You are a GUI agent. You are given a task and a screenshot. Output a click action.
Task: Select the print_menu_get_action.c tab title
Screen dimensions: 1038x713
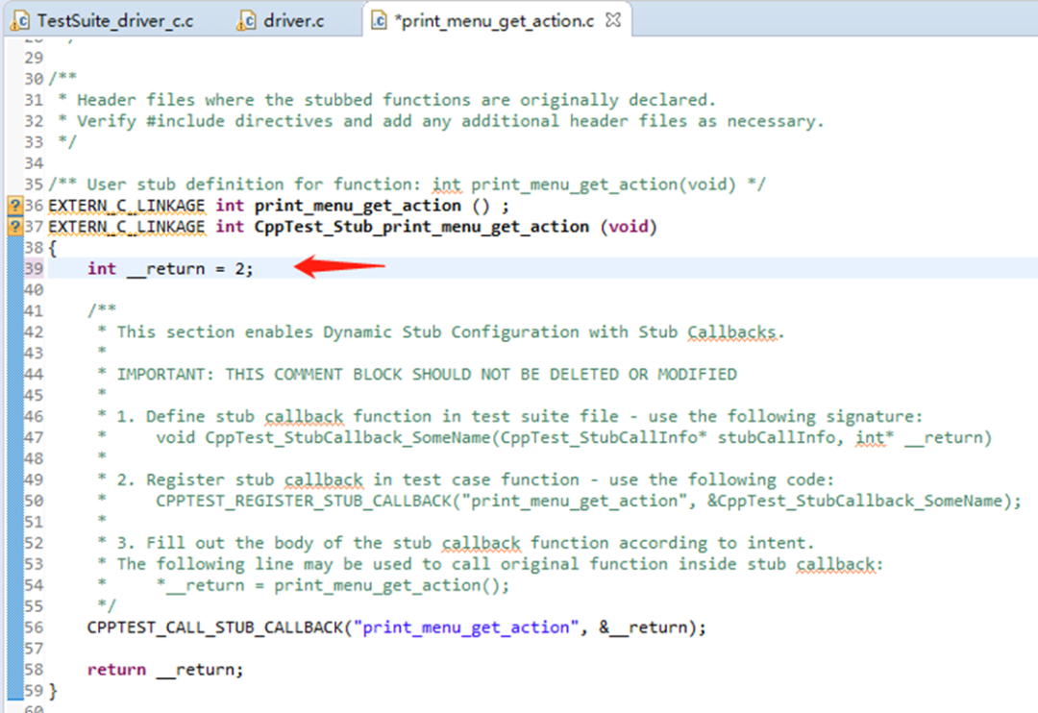(x=494, y=20)
